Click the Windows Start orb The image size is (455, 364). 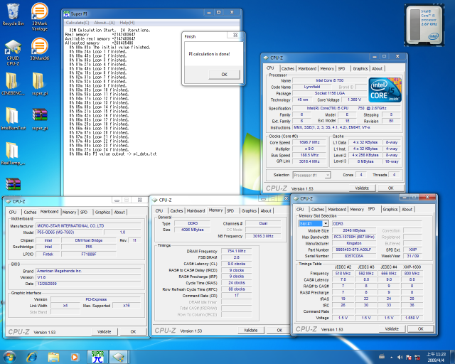click(9, 357)
